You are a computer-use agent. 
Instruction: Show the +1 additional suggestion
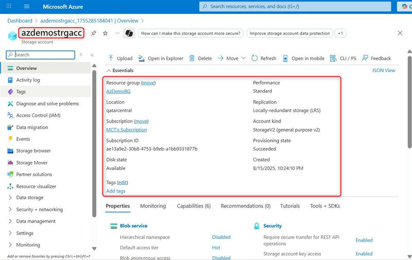pos(340,33)
